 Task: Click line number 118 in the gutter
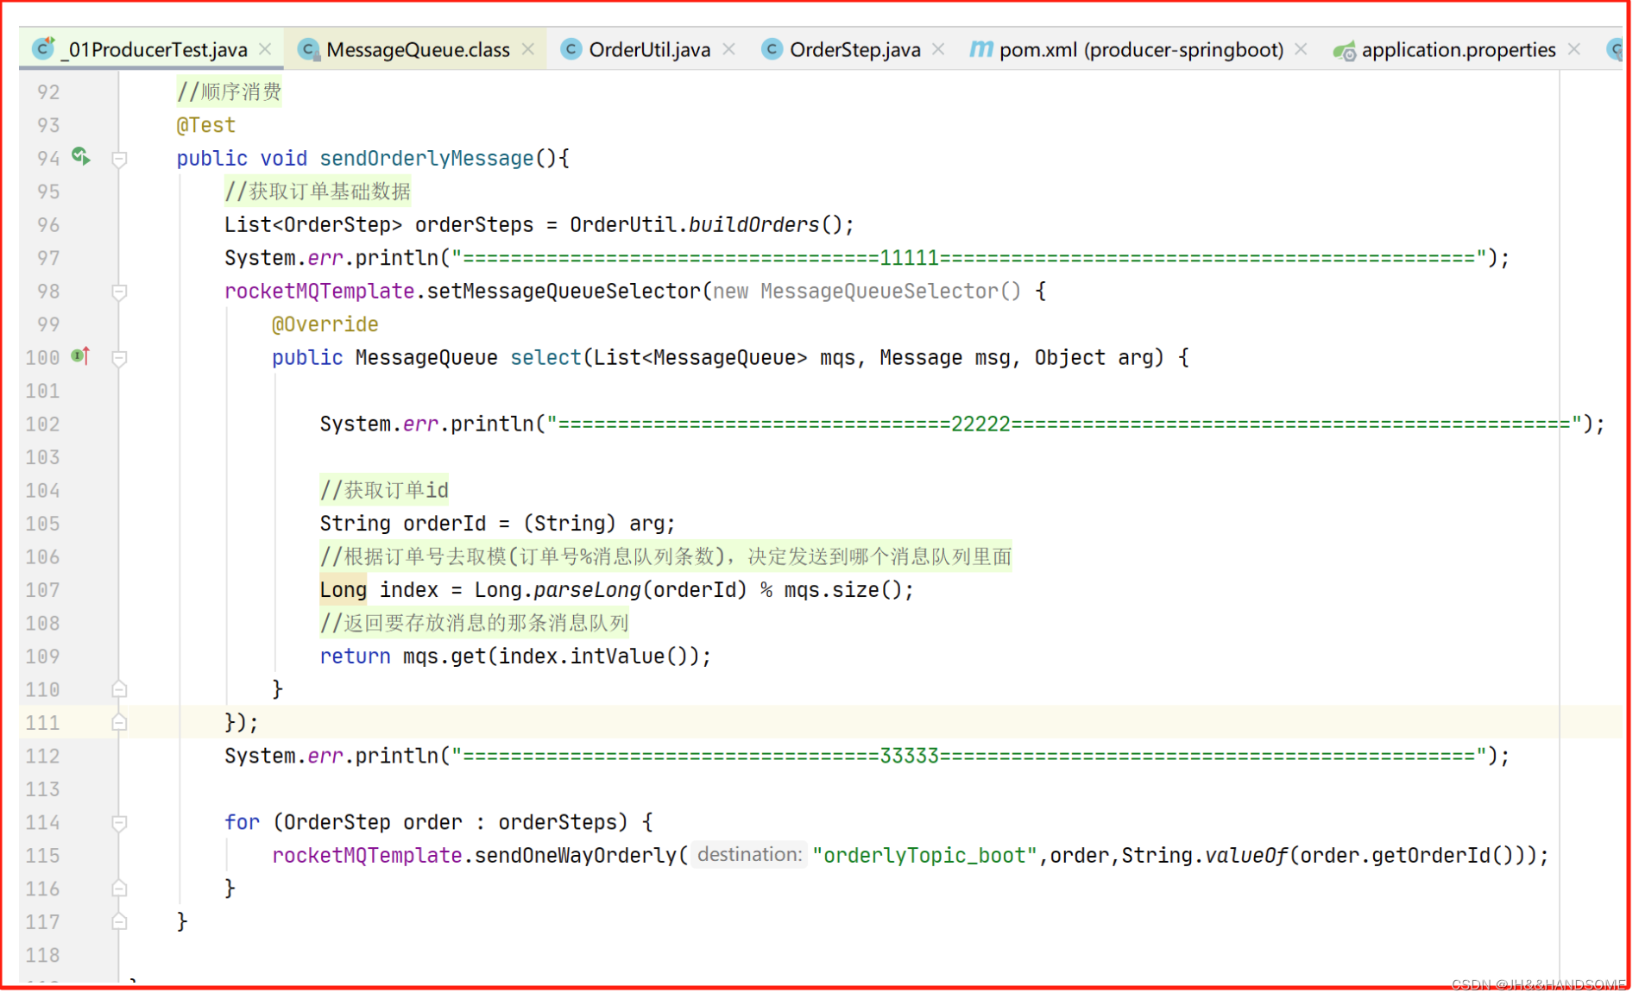point(42,955)
